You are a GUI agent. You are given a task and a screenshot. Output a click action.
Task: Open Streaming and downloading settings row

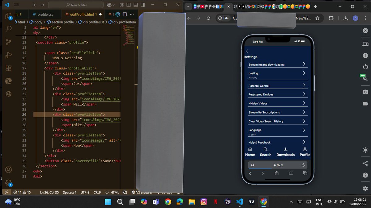[x=278, y=64]
